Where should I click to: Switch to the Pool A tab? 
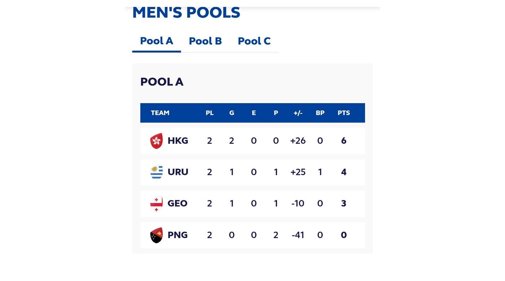[x=157, y=41]
